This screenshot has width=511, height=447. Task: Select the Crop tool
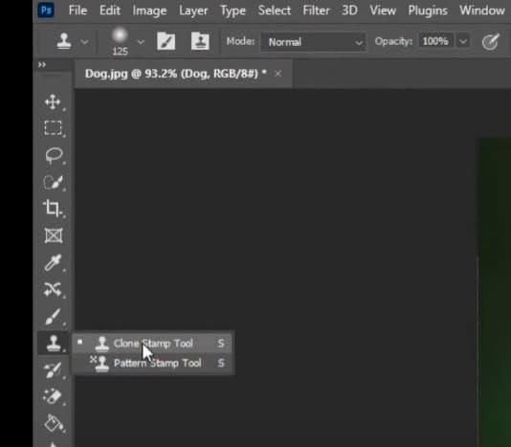(x=53, y=208)
